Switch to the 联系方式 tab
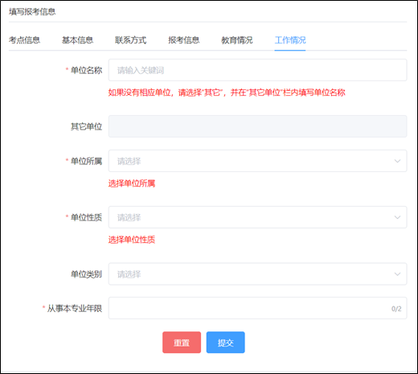This screenshot has width=418, height=374. (131, 40)
